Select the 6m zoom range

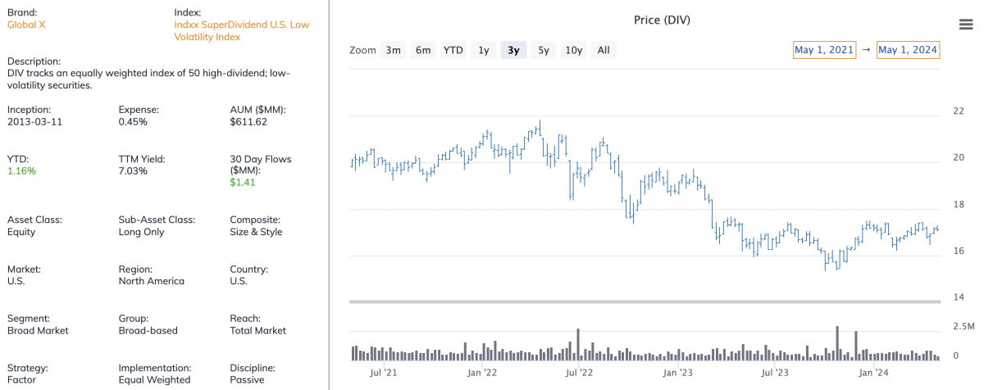point(423,50)
